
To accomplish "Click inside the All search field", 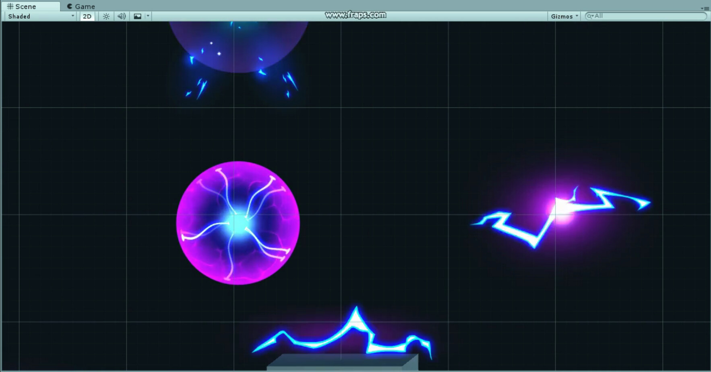I will click(x=644, y=16).
